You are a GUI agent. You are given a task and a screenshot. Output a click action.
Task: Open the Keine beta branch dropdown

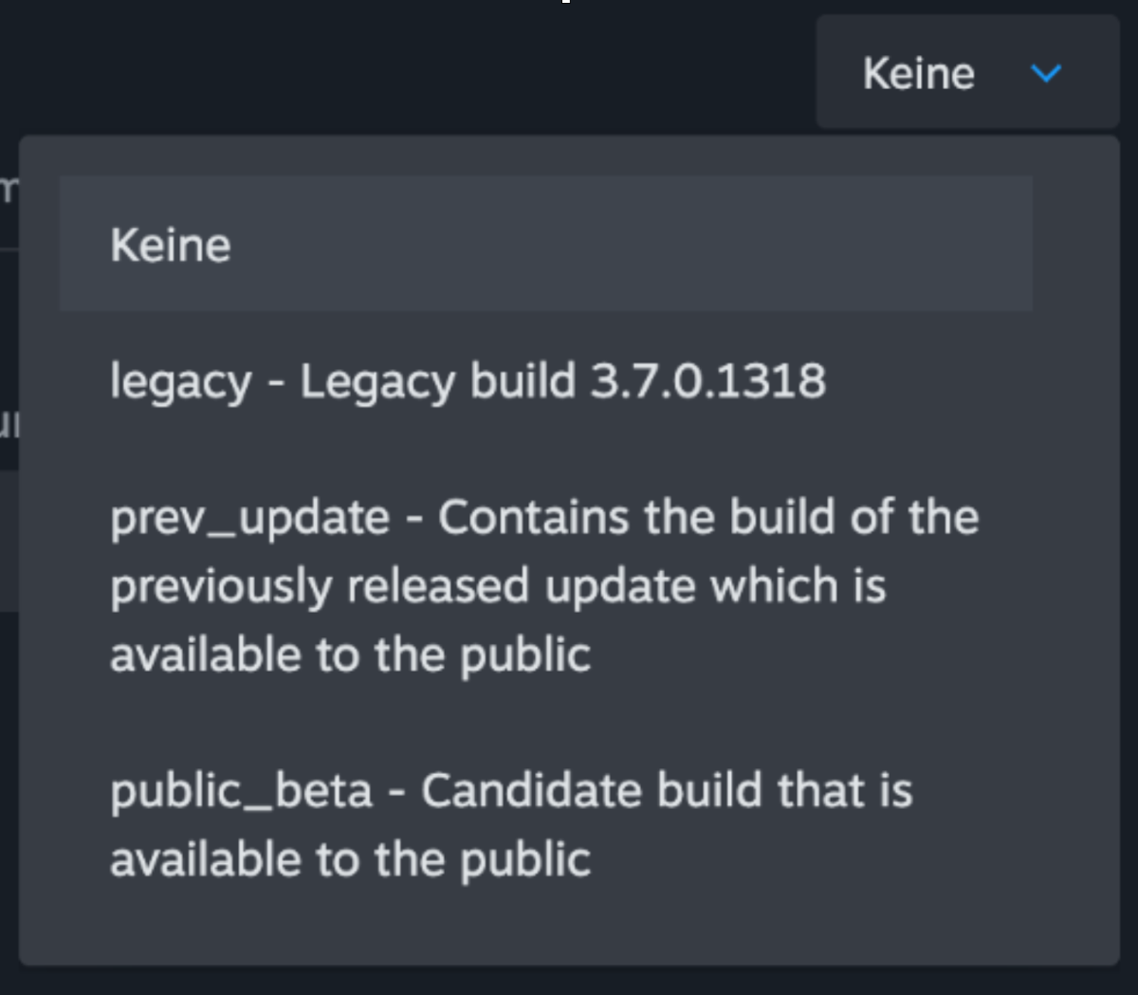pos(967,72)
